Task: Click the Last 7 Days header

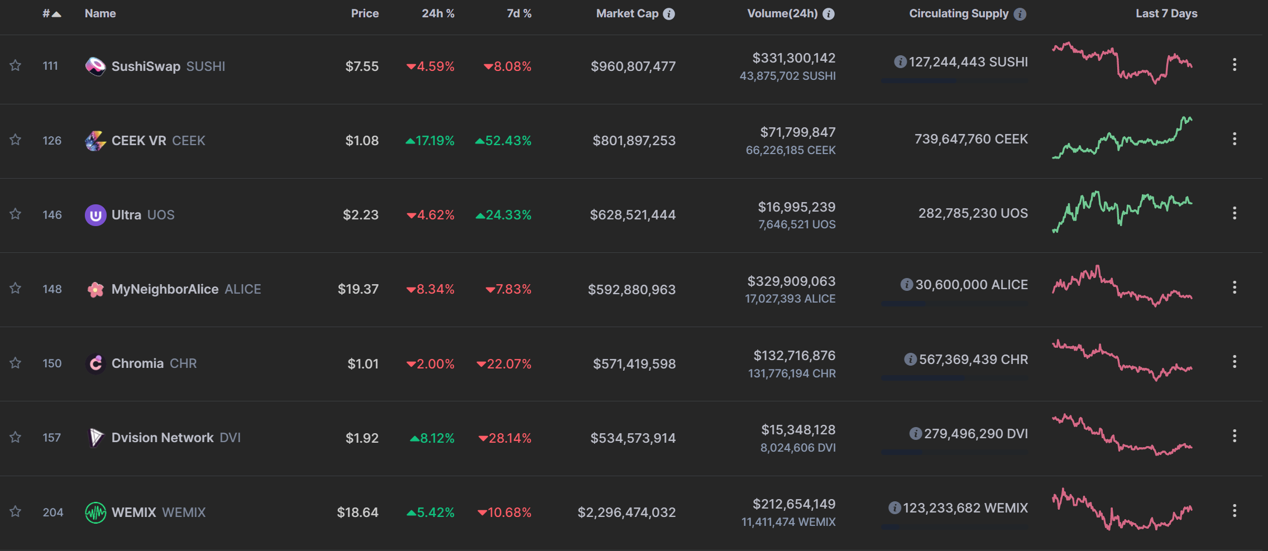Action: click(1166, 13)
